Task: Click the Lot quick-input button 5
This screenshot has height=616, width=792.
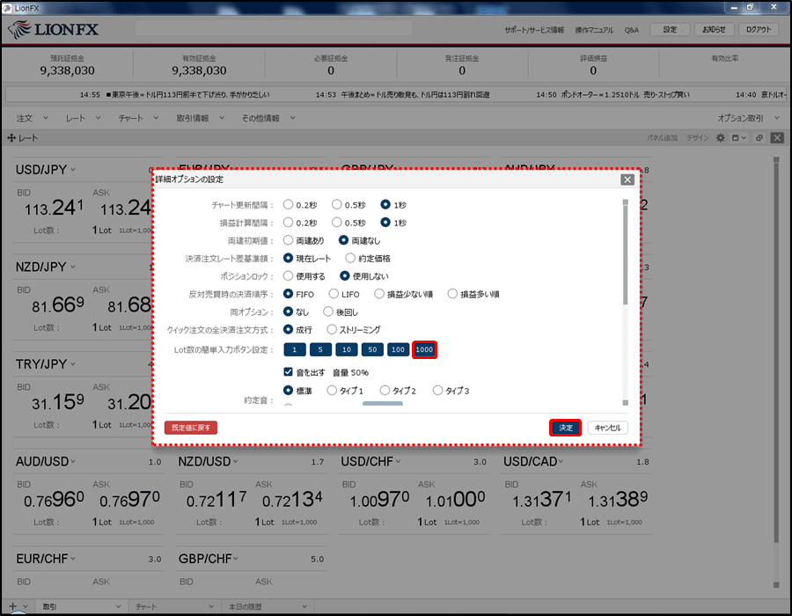Action: pos(320,349)
